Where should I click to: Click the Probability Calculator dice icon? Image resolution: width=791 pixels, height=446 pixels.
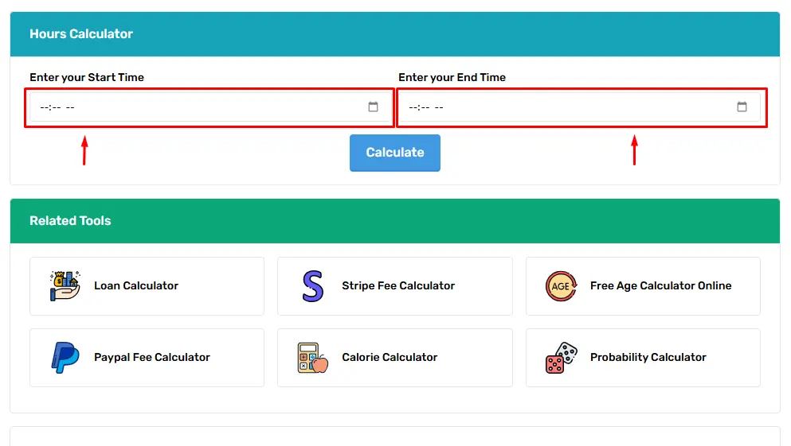click(561, 358)
